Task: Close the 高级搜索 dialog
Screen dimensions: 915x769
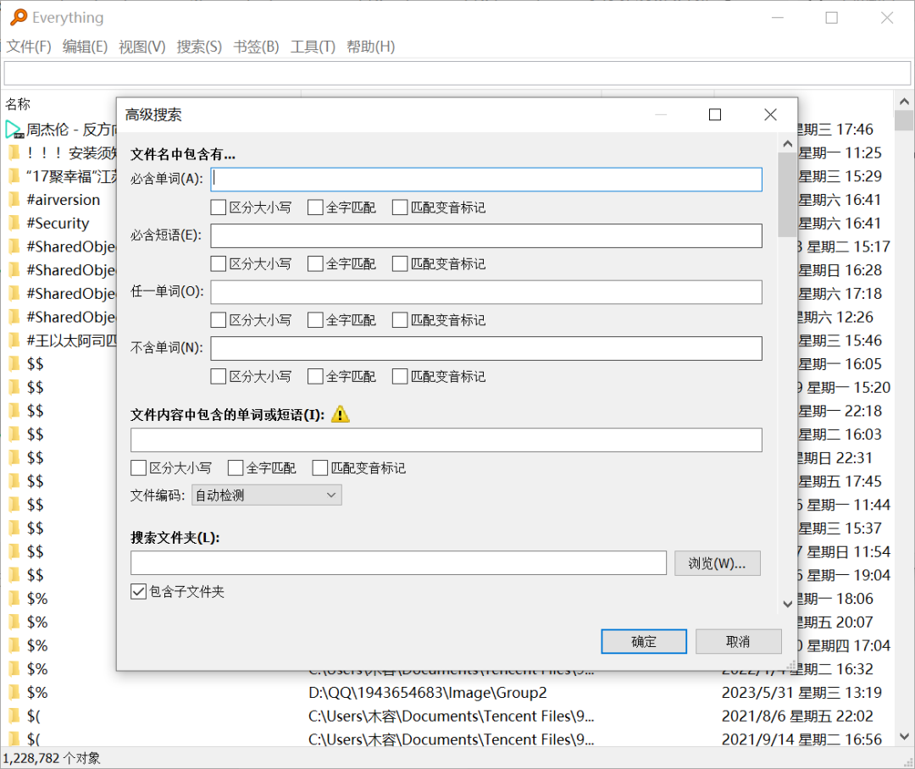Action: tap(770, 114)
